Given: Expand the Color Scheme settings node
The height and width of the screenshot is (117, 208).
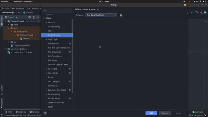Looking at the screenshot, I should [x=46, y=35].
